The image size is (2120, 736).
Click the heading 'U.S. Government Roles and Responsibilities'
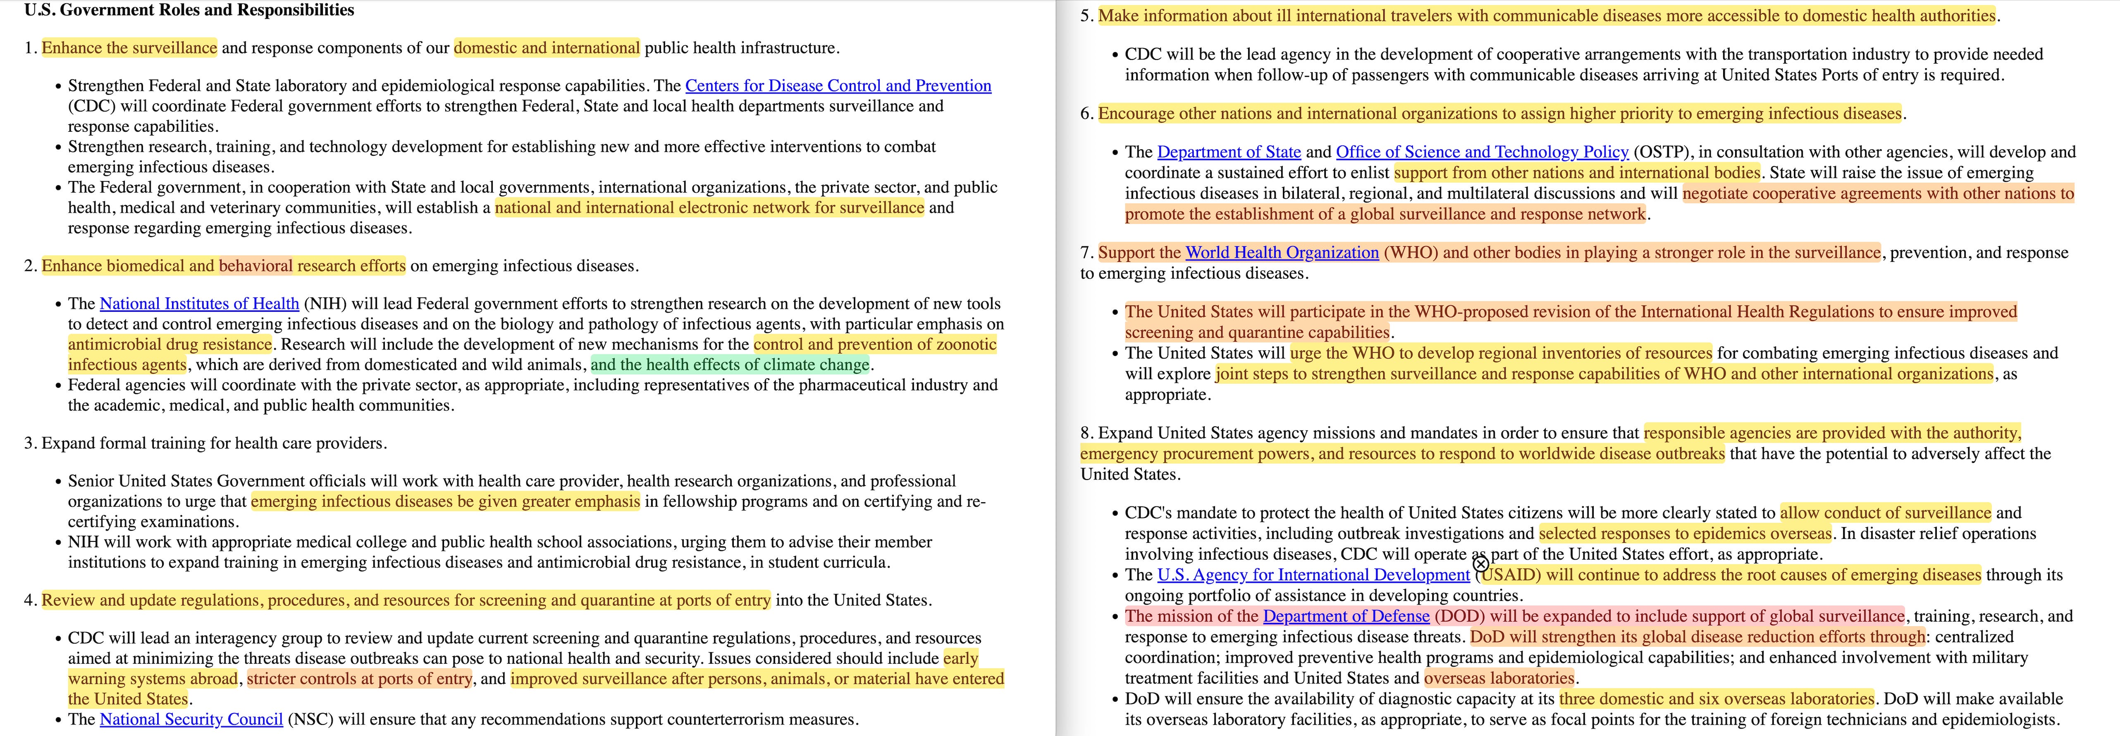click(189, 11)
